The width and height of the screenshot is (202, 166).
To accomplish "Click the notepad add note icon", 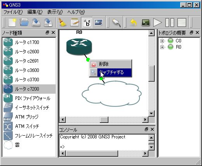I will (x=75, y=23).
